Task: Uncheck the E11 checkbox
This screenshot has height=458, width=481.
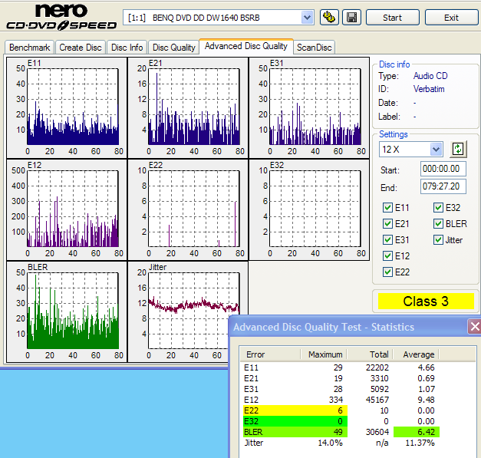Action: [387, 207]
